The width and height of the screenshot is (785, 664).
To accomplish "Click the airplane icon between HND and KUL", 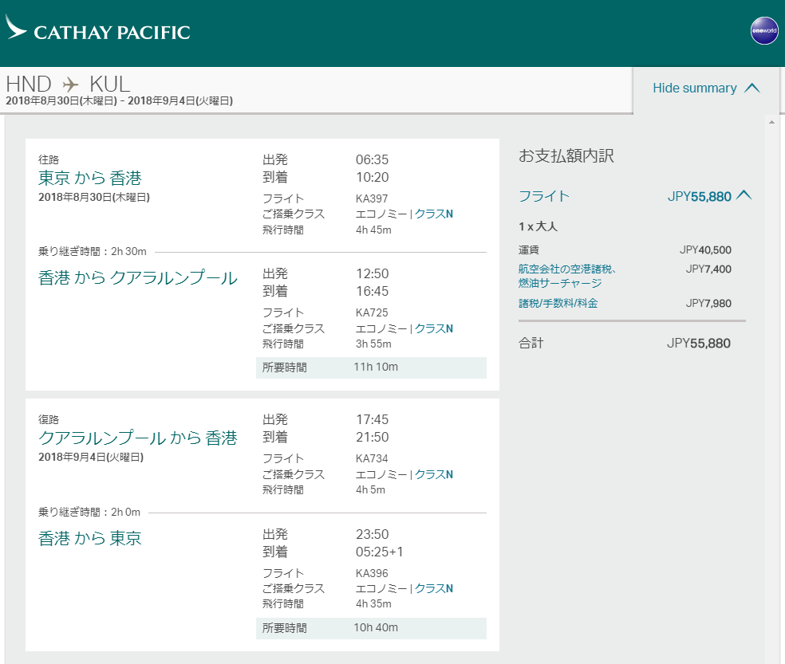I will tap(70, 84).
